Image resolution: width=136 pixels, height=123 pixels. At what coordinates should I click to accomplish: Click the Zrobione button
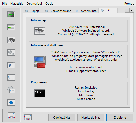(120, 118)
